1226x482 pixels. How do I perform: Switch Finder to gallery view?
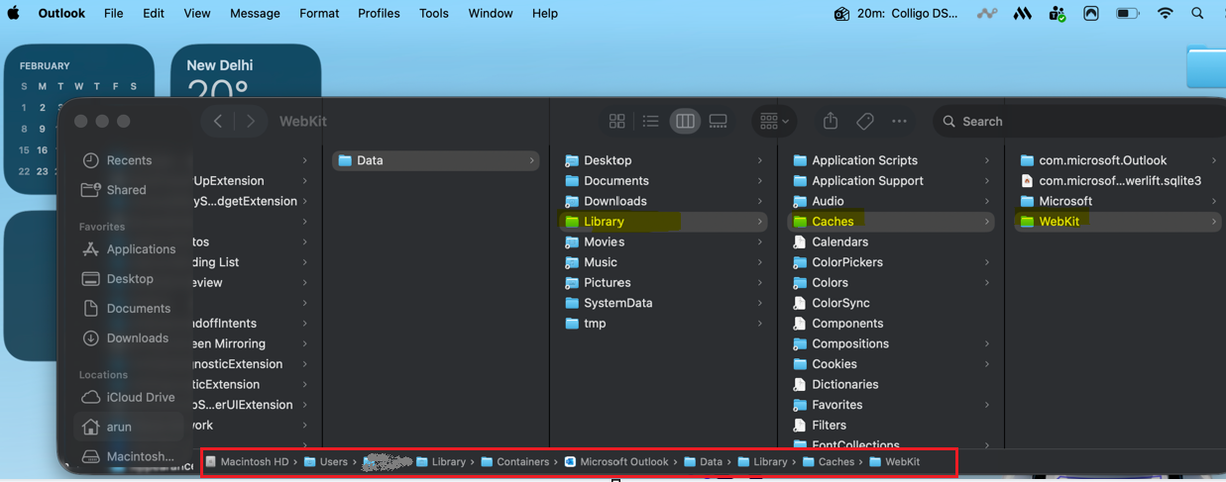coord(718,121)
